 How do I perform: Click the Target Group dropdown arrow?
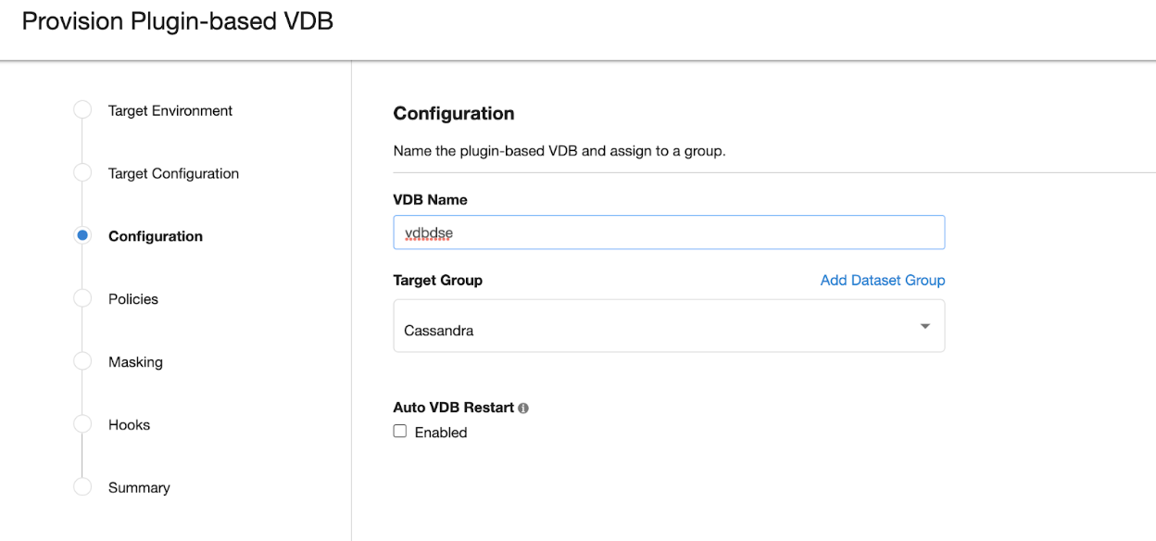click(924, 326)
